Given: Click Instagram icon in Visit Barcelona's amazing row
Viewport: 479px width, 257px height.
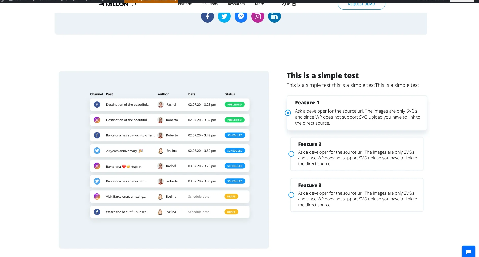Looking at the screenshot, I should click(97, 196).
